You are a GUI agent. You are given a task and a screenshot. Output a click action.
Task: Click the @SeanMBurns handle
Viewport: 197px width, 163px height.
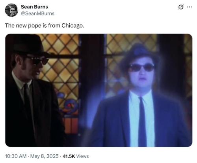[x=37, y=13]
